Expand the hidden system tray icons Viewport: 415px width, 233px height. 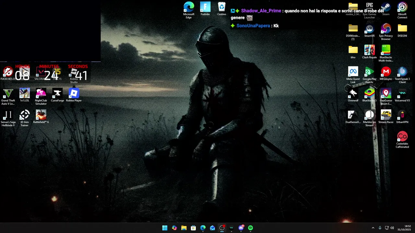373,228
